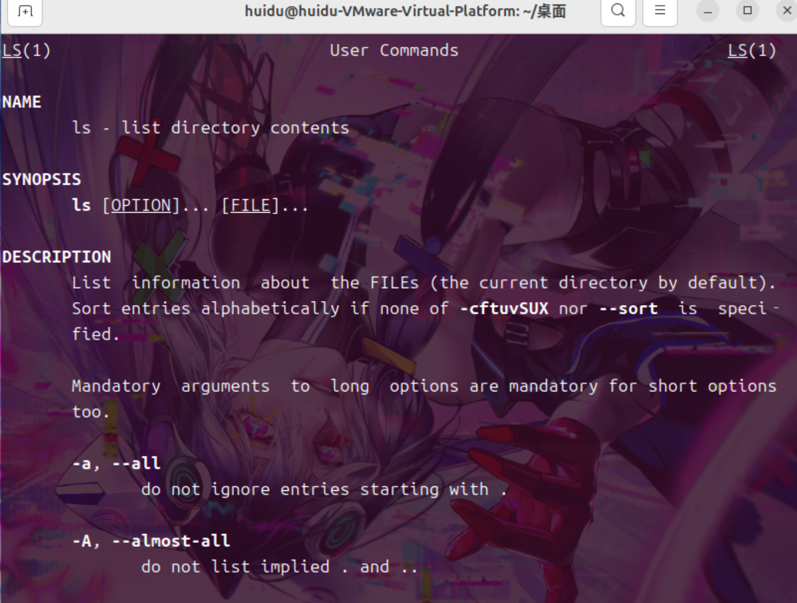797x603 pixels.
Task: Click 'ls - list directory contents' line
Action: coord(211,128)
